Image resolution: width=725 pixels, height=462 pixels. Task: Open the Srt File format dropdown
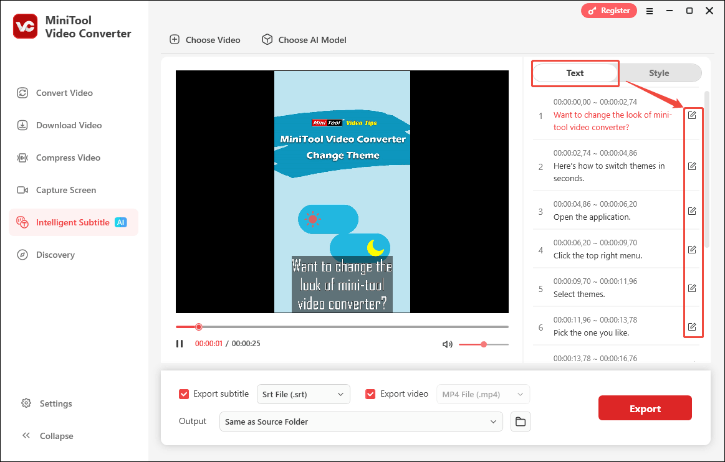click(304, 394)
